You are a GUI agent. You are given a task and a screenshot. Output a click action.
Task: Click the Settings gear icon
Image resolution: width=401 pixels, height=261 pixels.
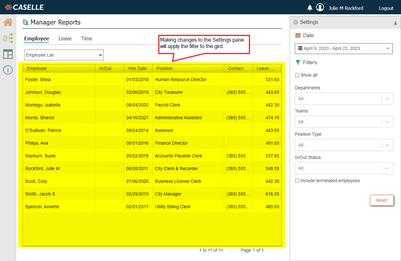[x=296, y=22]
